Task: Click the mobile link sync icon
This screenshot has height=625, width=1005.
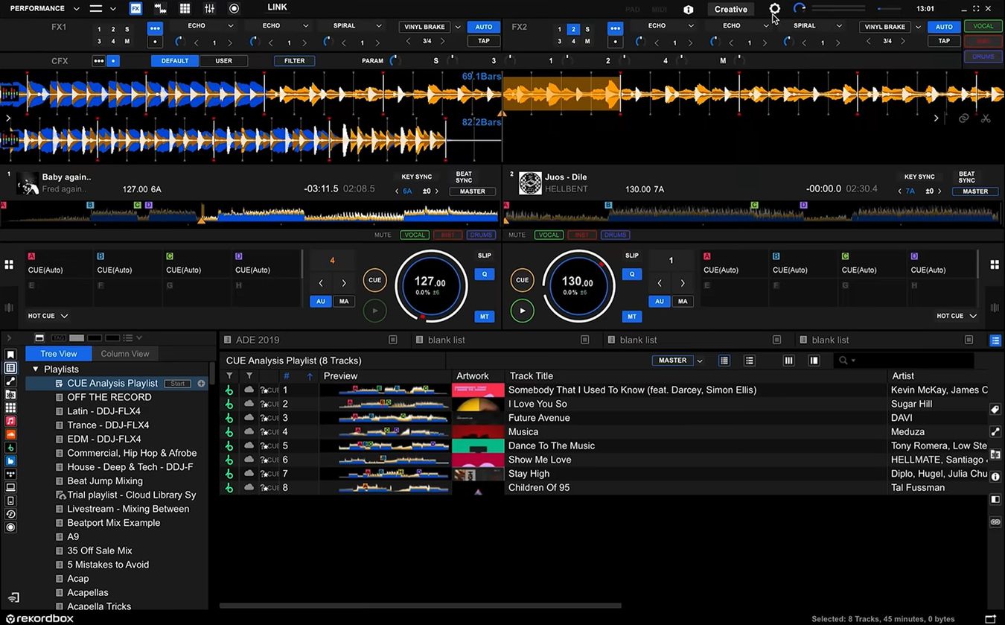Action: tap(13, 598)
